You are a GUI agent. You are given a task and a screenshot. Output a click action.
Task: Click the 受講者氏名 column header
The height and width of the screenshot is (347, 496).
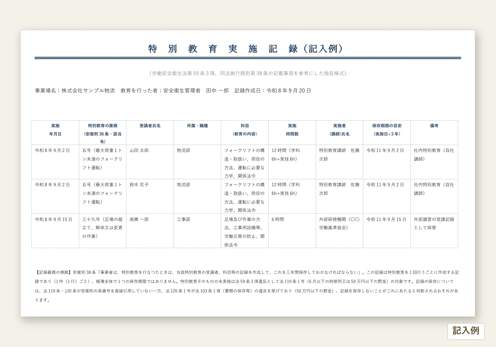(x=150, y=133)
